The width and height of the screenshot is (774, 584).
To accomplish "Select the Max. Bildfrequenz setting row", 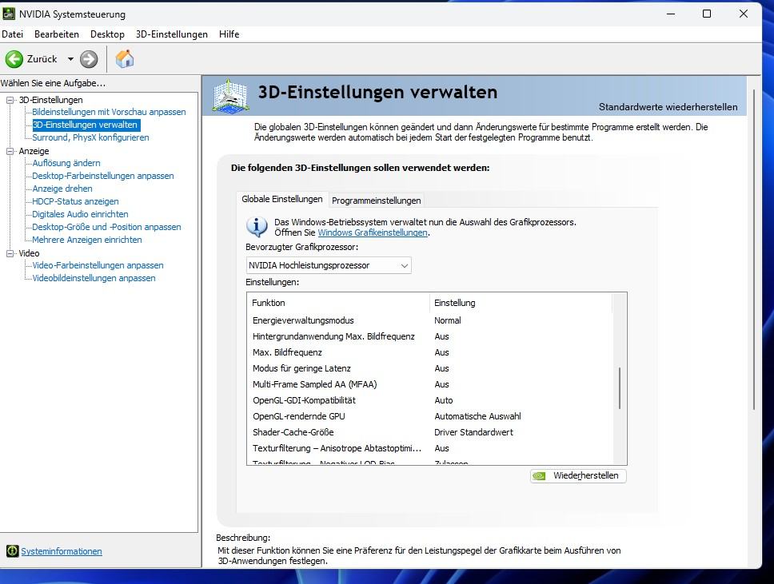I will pos(429,352).
